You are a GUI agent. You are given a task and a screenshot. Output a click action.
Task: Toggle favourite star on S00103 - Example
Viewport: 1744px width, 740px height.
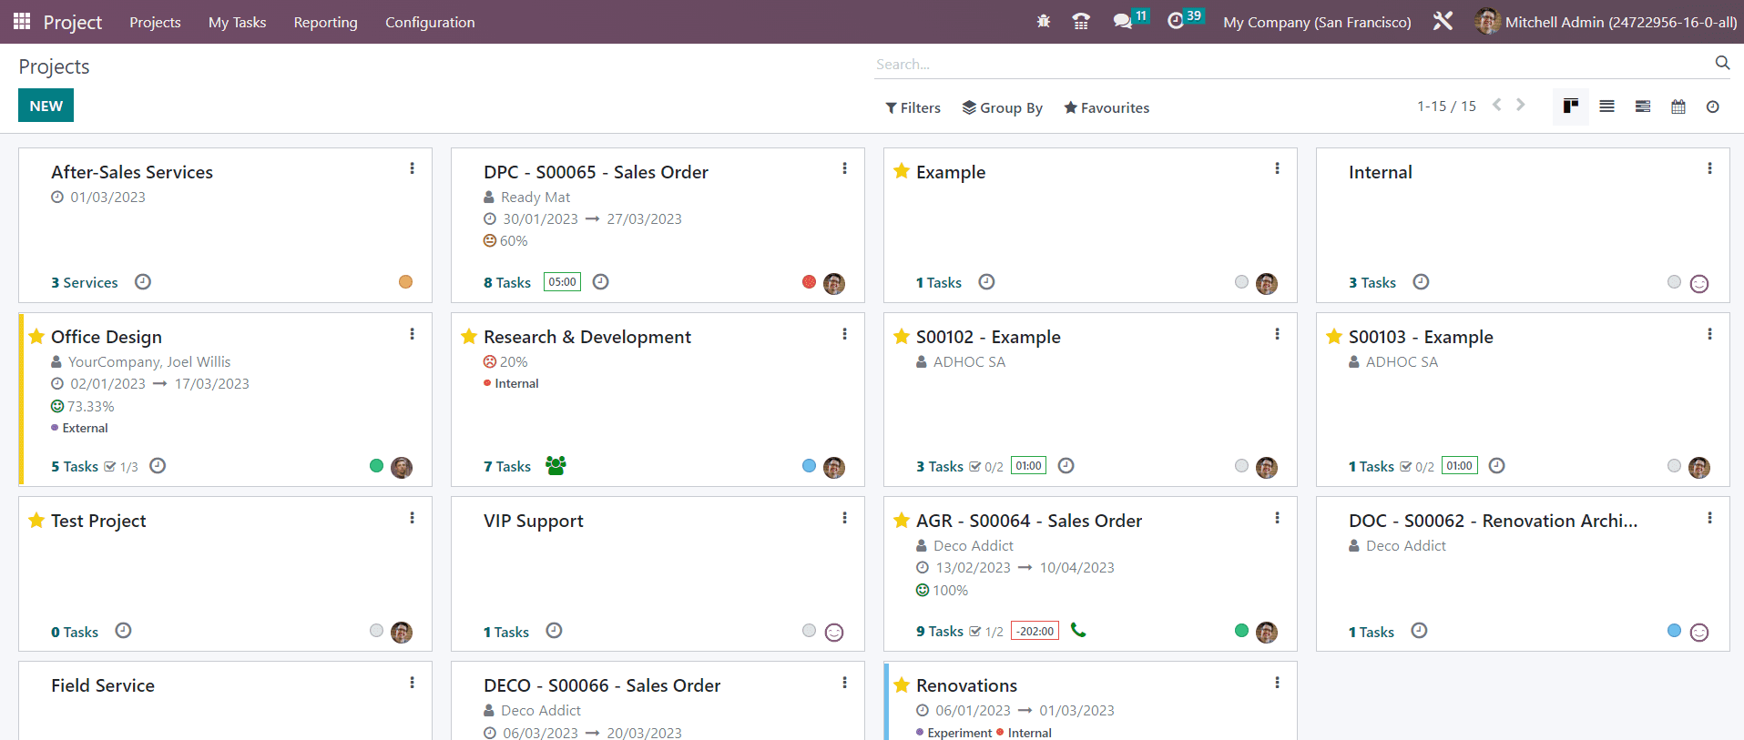point(1334,336)
